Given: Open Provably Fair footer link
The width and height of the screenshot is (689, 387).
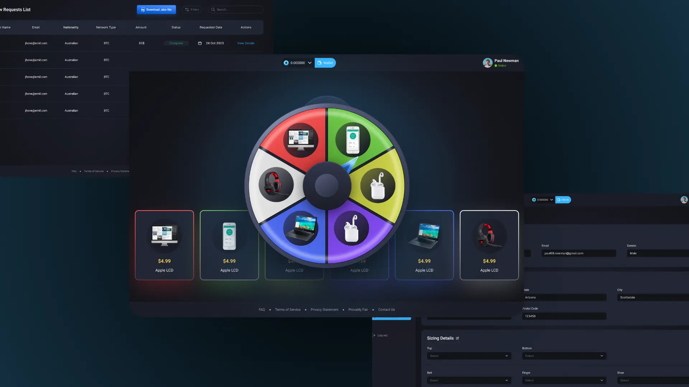Looking at the screenshot, I should click(358, 310).
